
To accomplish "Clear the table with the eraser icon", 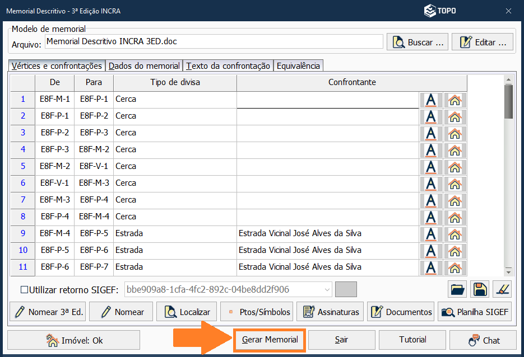I will pyautogui.click(x=502, y=289).
